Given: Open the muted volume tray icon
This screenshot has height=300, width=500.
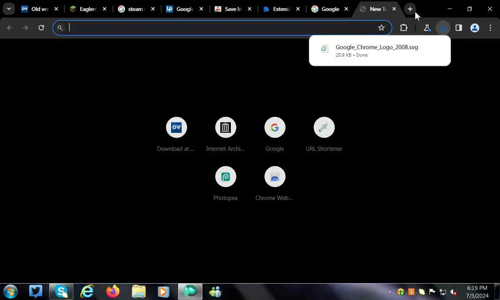Looking at the screenshot, I should pos(454,292).
